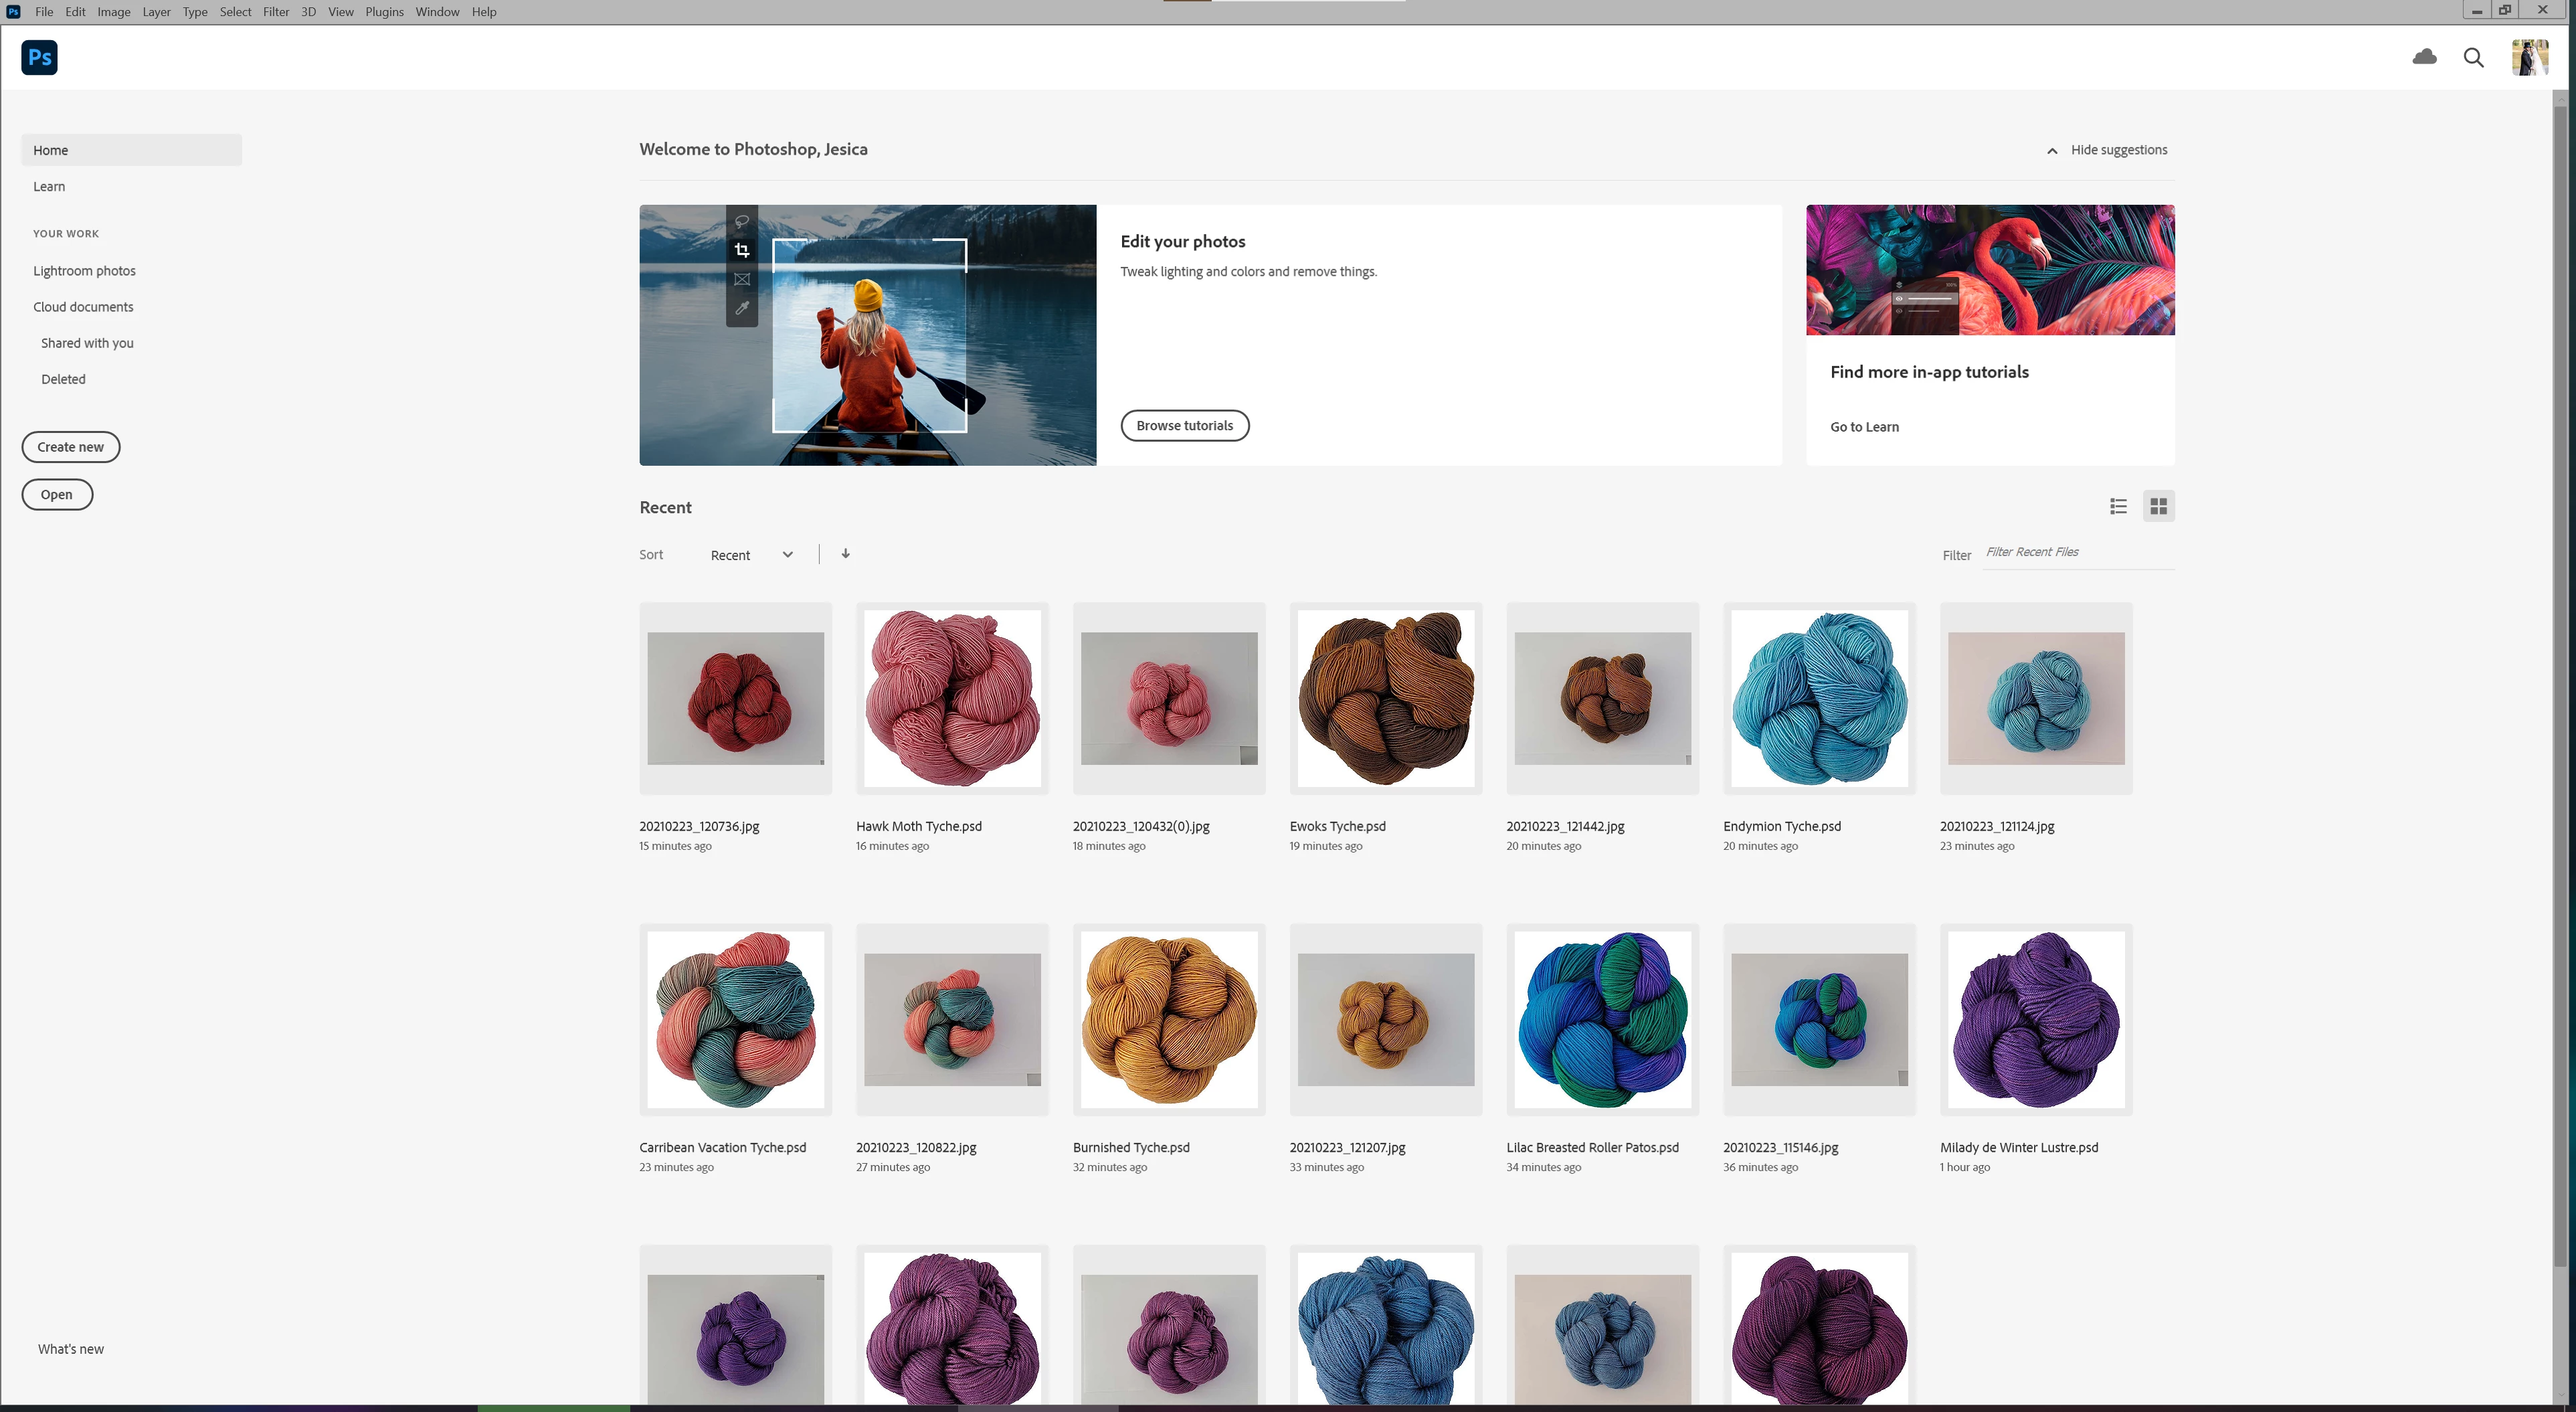
Task: Follow the Go to Learn link
Action: 1864,427
